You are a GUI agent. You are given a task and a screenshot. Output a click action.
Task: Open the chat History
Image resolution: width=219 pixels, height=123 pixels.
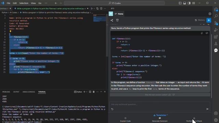200,20
